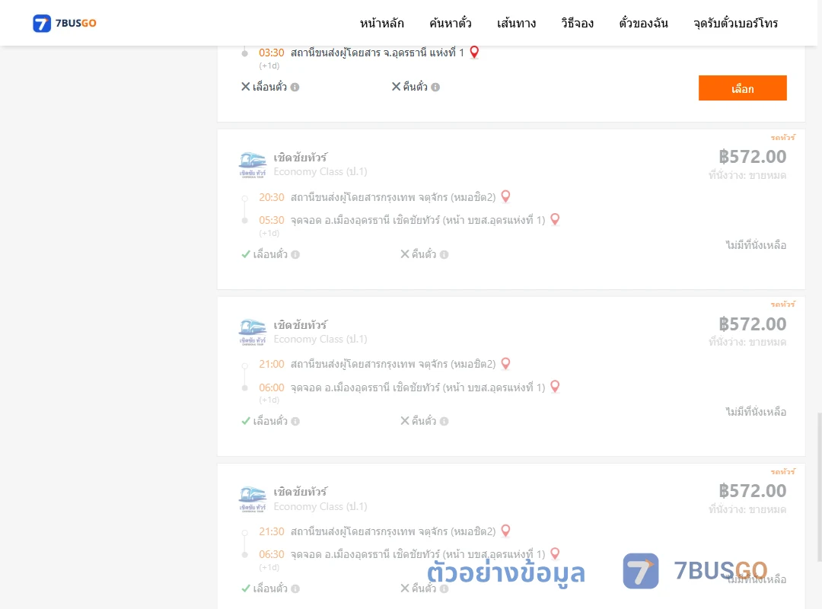Click the 05:30 arrival time

(272, 220)
